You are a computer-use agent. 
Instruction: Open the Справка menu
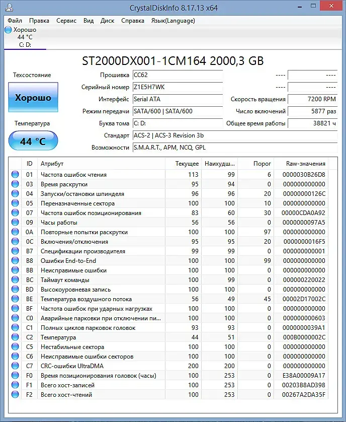pos(133,21)
